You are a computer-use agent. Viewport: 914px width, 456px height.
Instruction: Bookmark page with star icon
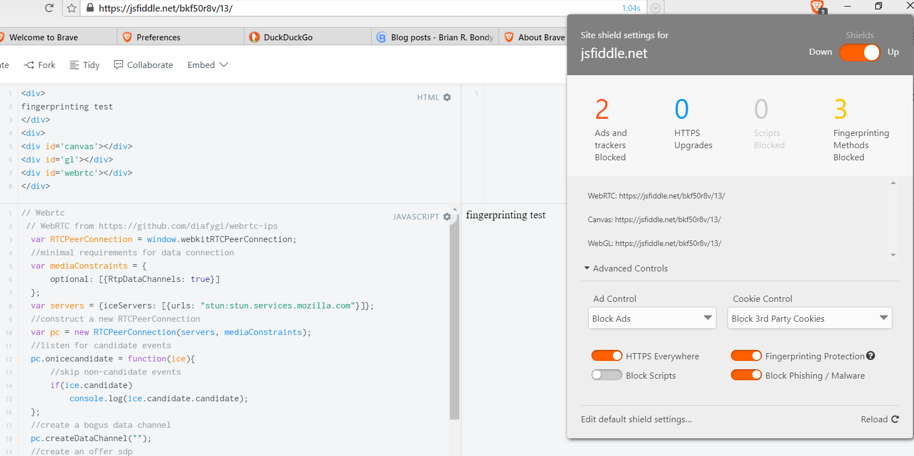pos(71,8)
